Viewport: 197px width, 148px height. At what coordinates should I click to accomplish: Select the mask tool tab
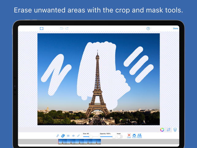point(175,130)
